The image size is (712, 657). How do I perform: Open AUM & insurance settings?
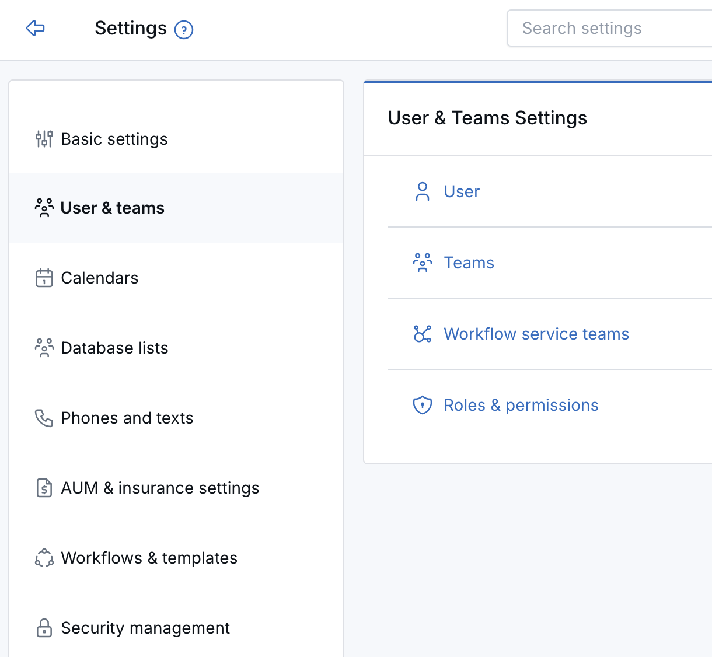tap(176, 488)
